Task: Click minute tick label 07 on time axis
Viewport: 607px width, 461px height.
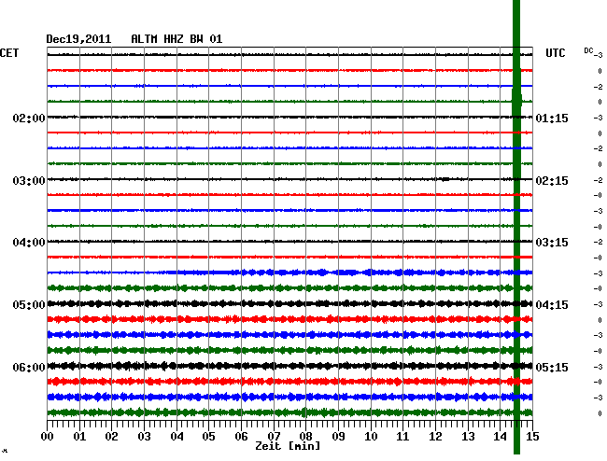Action: [274, 437]
